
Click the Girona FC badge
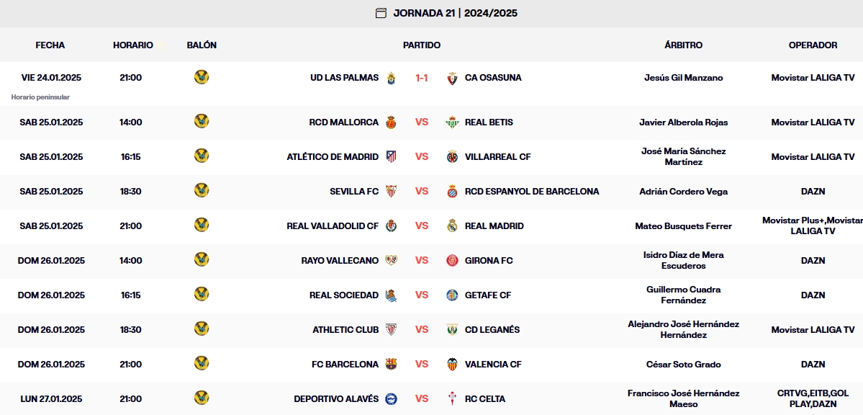click(452, 261)
